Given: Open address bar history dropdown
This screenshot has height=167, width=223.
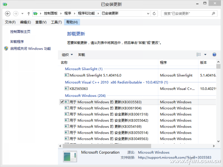Looking at the screenshot, I should click(148, 14).
